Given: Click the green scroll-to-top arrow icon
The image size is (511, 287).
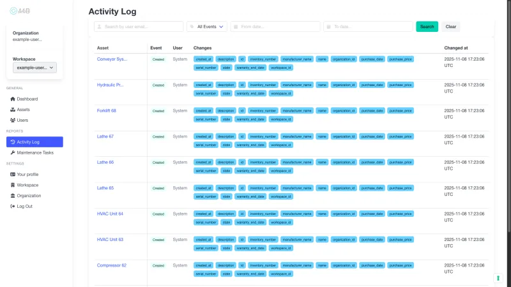Looking at the screenshot, I should pos(498,278).
